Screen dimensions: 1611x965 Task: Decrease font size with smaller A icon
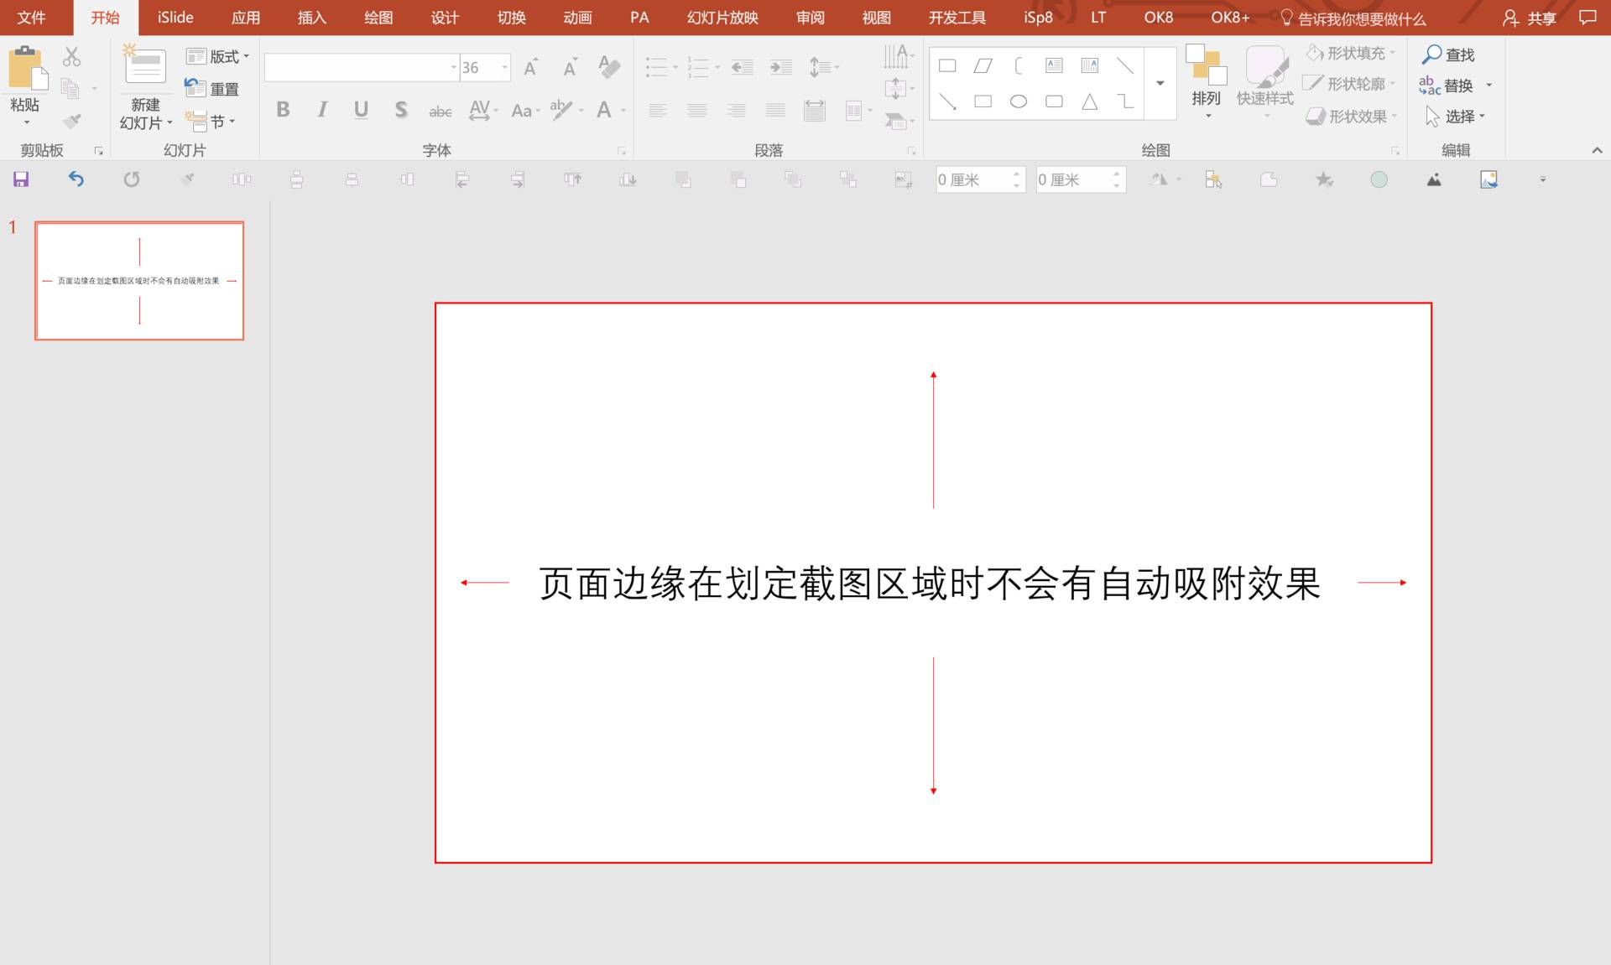[x=571, y=67]
